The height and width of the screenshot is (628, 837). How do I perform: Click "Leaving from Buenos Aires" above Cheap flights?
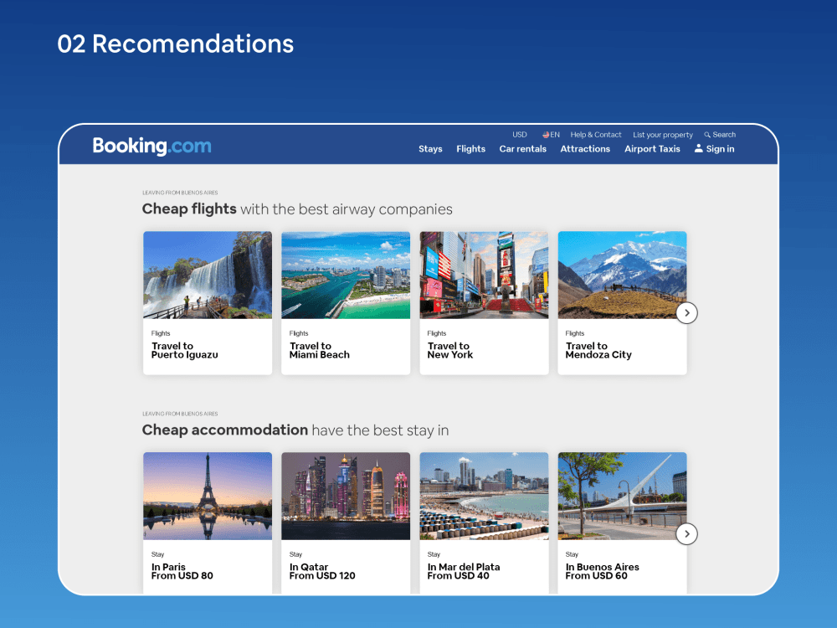pos(180,193)
